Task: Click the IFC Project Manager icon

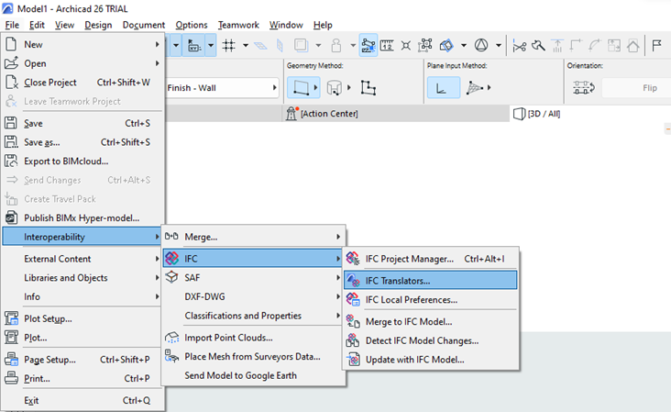Action: coord(353,258)
